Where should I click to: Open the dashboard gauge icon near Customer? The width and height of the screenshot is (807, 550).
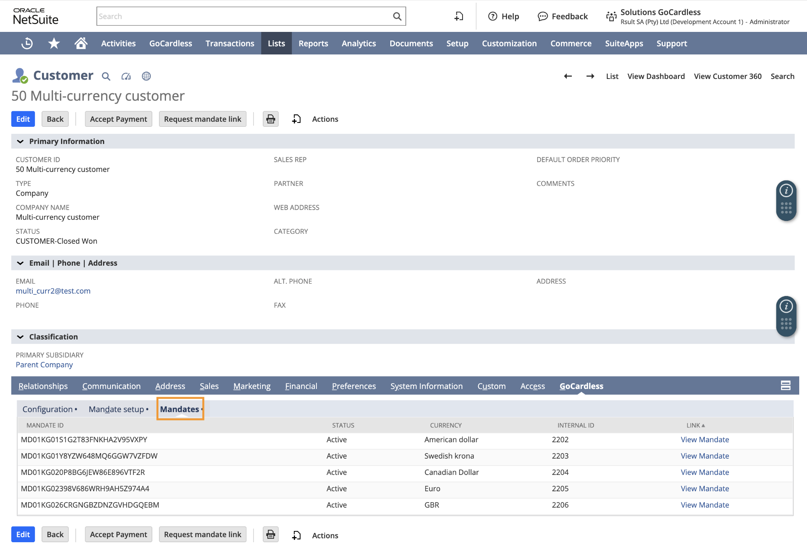[x=126, y=76]
